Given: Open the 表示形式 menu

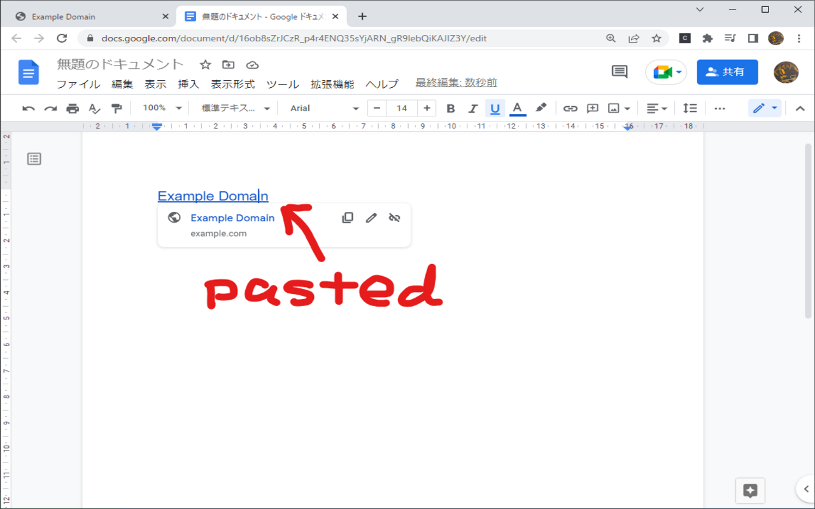Looking at the screenshot, I should [233, 84].
